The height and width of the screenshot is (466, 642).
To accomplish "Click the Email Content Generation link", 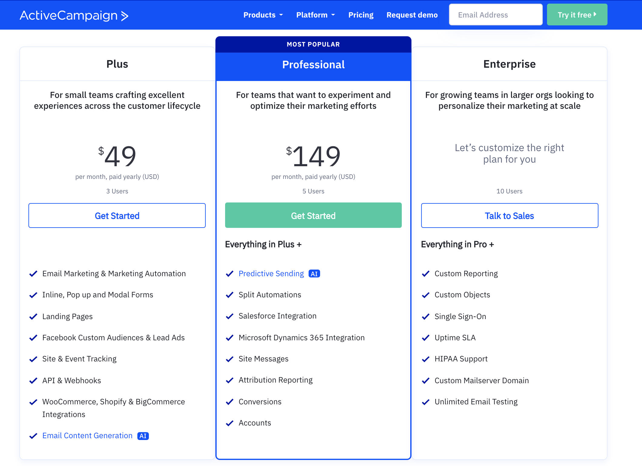I will pos(87,435).
